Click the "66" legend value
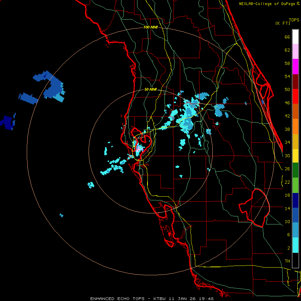Screen dimensions: 301x301 pyautogui.click(x=287, y=37)
